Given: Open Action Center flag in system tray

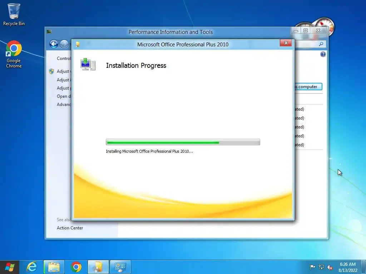Looking at the screenshot, I should coord(312,267).
